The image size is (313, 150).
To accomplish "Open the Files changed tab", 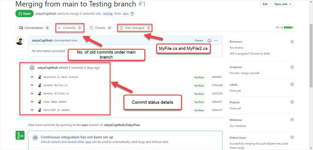I will (134, 28).
